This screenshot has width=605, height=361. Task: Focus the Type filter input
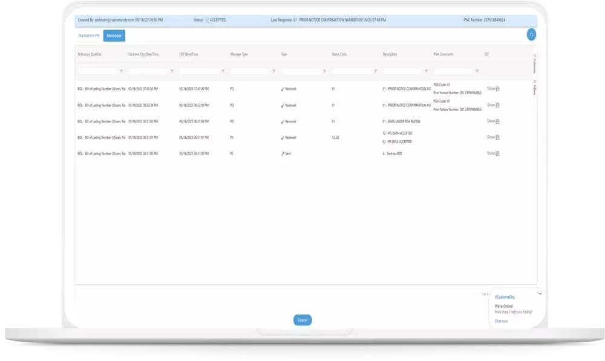(301, 71)
